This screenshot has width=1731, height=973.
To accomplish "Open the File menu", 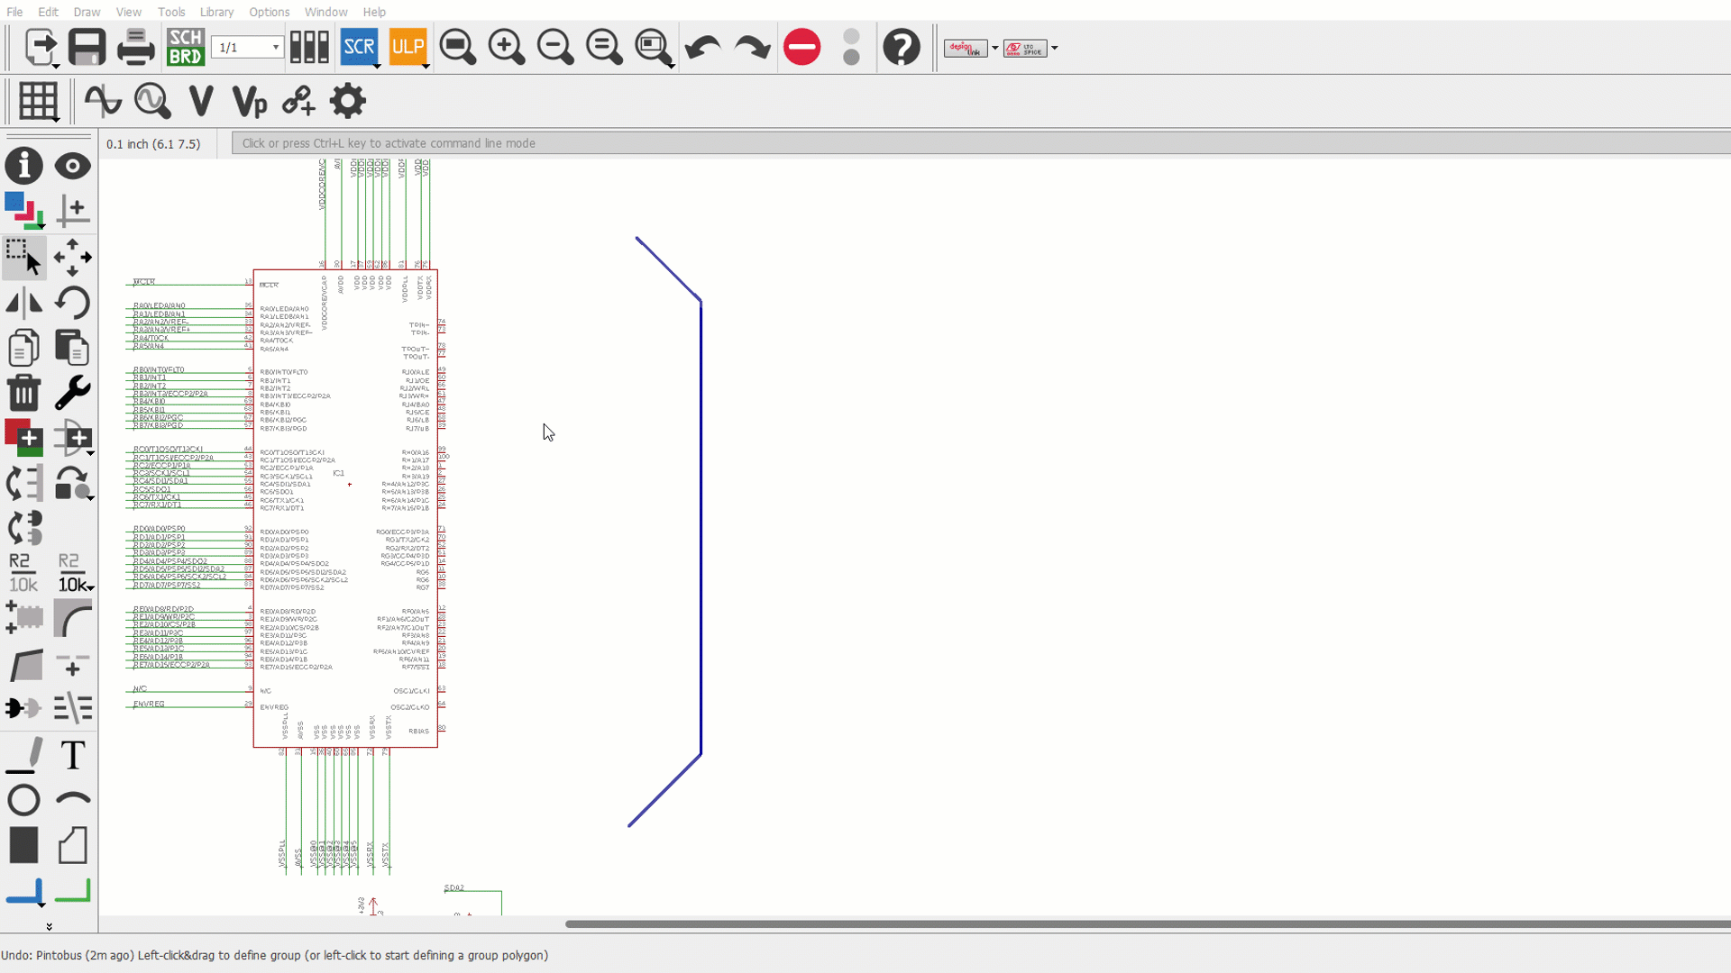I will [x=14, y=12].
